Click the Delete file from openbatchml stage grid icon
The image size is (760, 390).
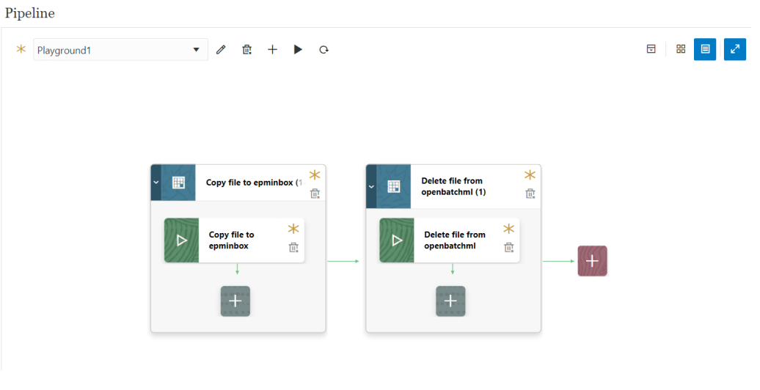pyautogui.click(x=393, y=186)
